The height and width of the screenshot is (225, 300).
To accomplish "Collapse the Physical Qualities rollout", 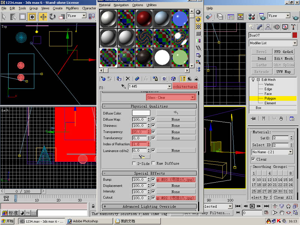I will 149,106.
